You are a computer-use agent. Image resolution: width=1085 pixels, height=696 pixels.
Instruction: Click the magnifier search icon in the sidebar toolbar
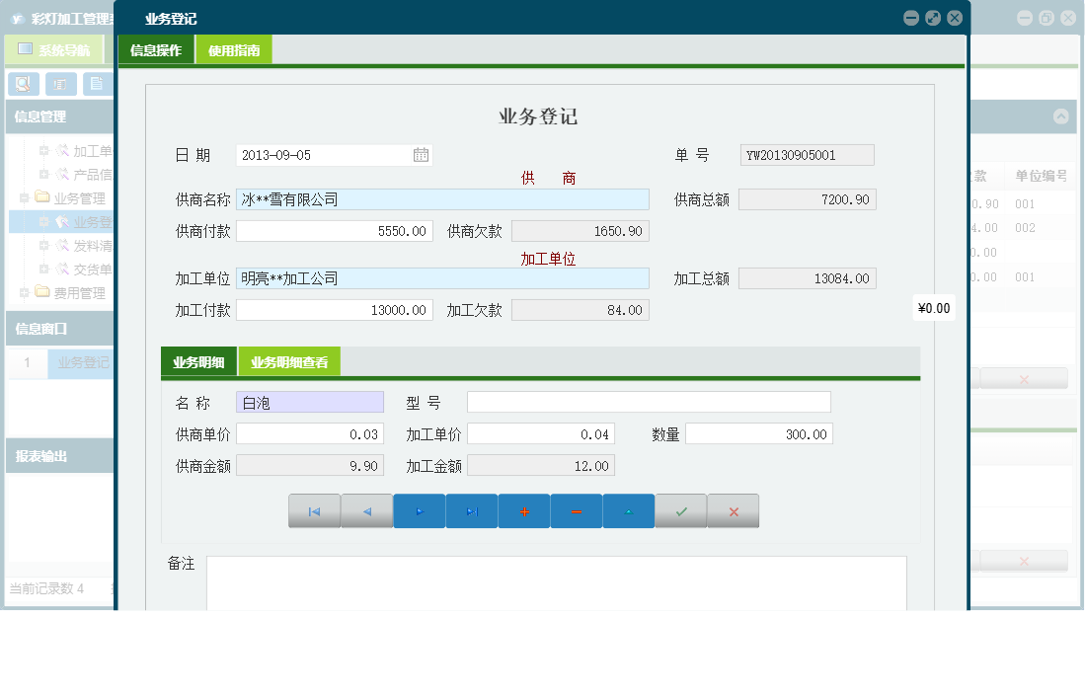pyautogui.click(x=23, y=84)
